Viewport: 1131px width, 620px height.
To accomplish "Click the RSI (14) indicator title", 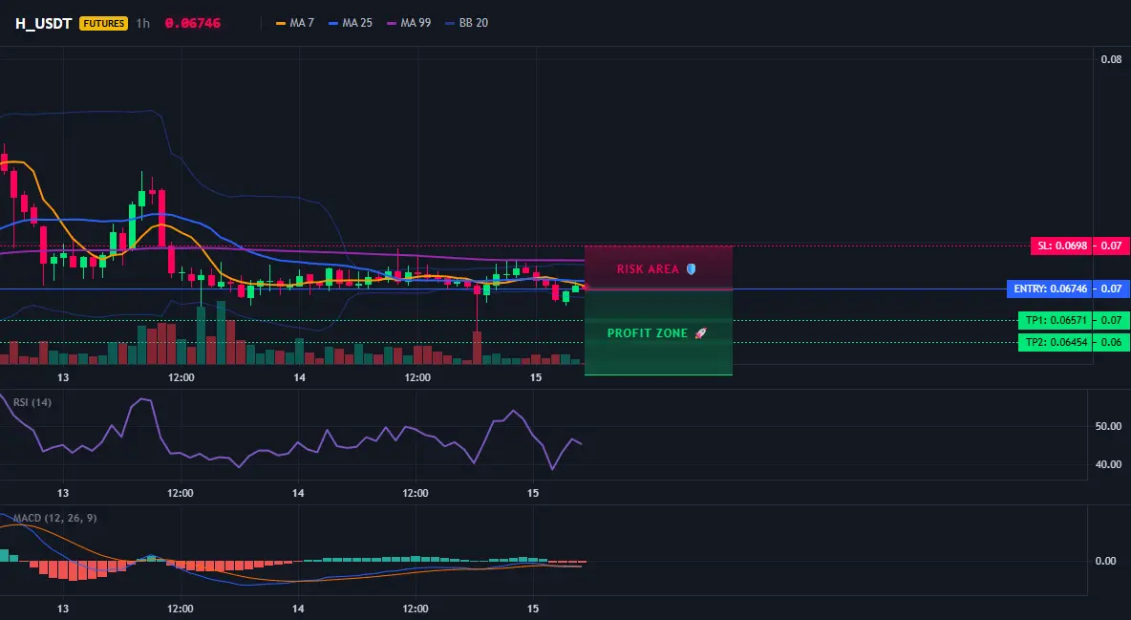I will 32,402.
